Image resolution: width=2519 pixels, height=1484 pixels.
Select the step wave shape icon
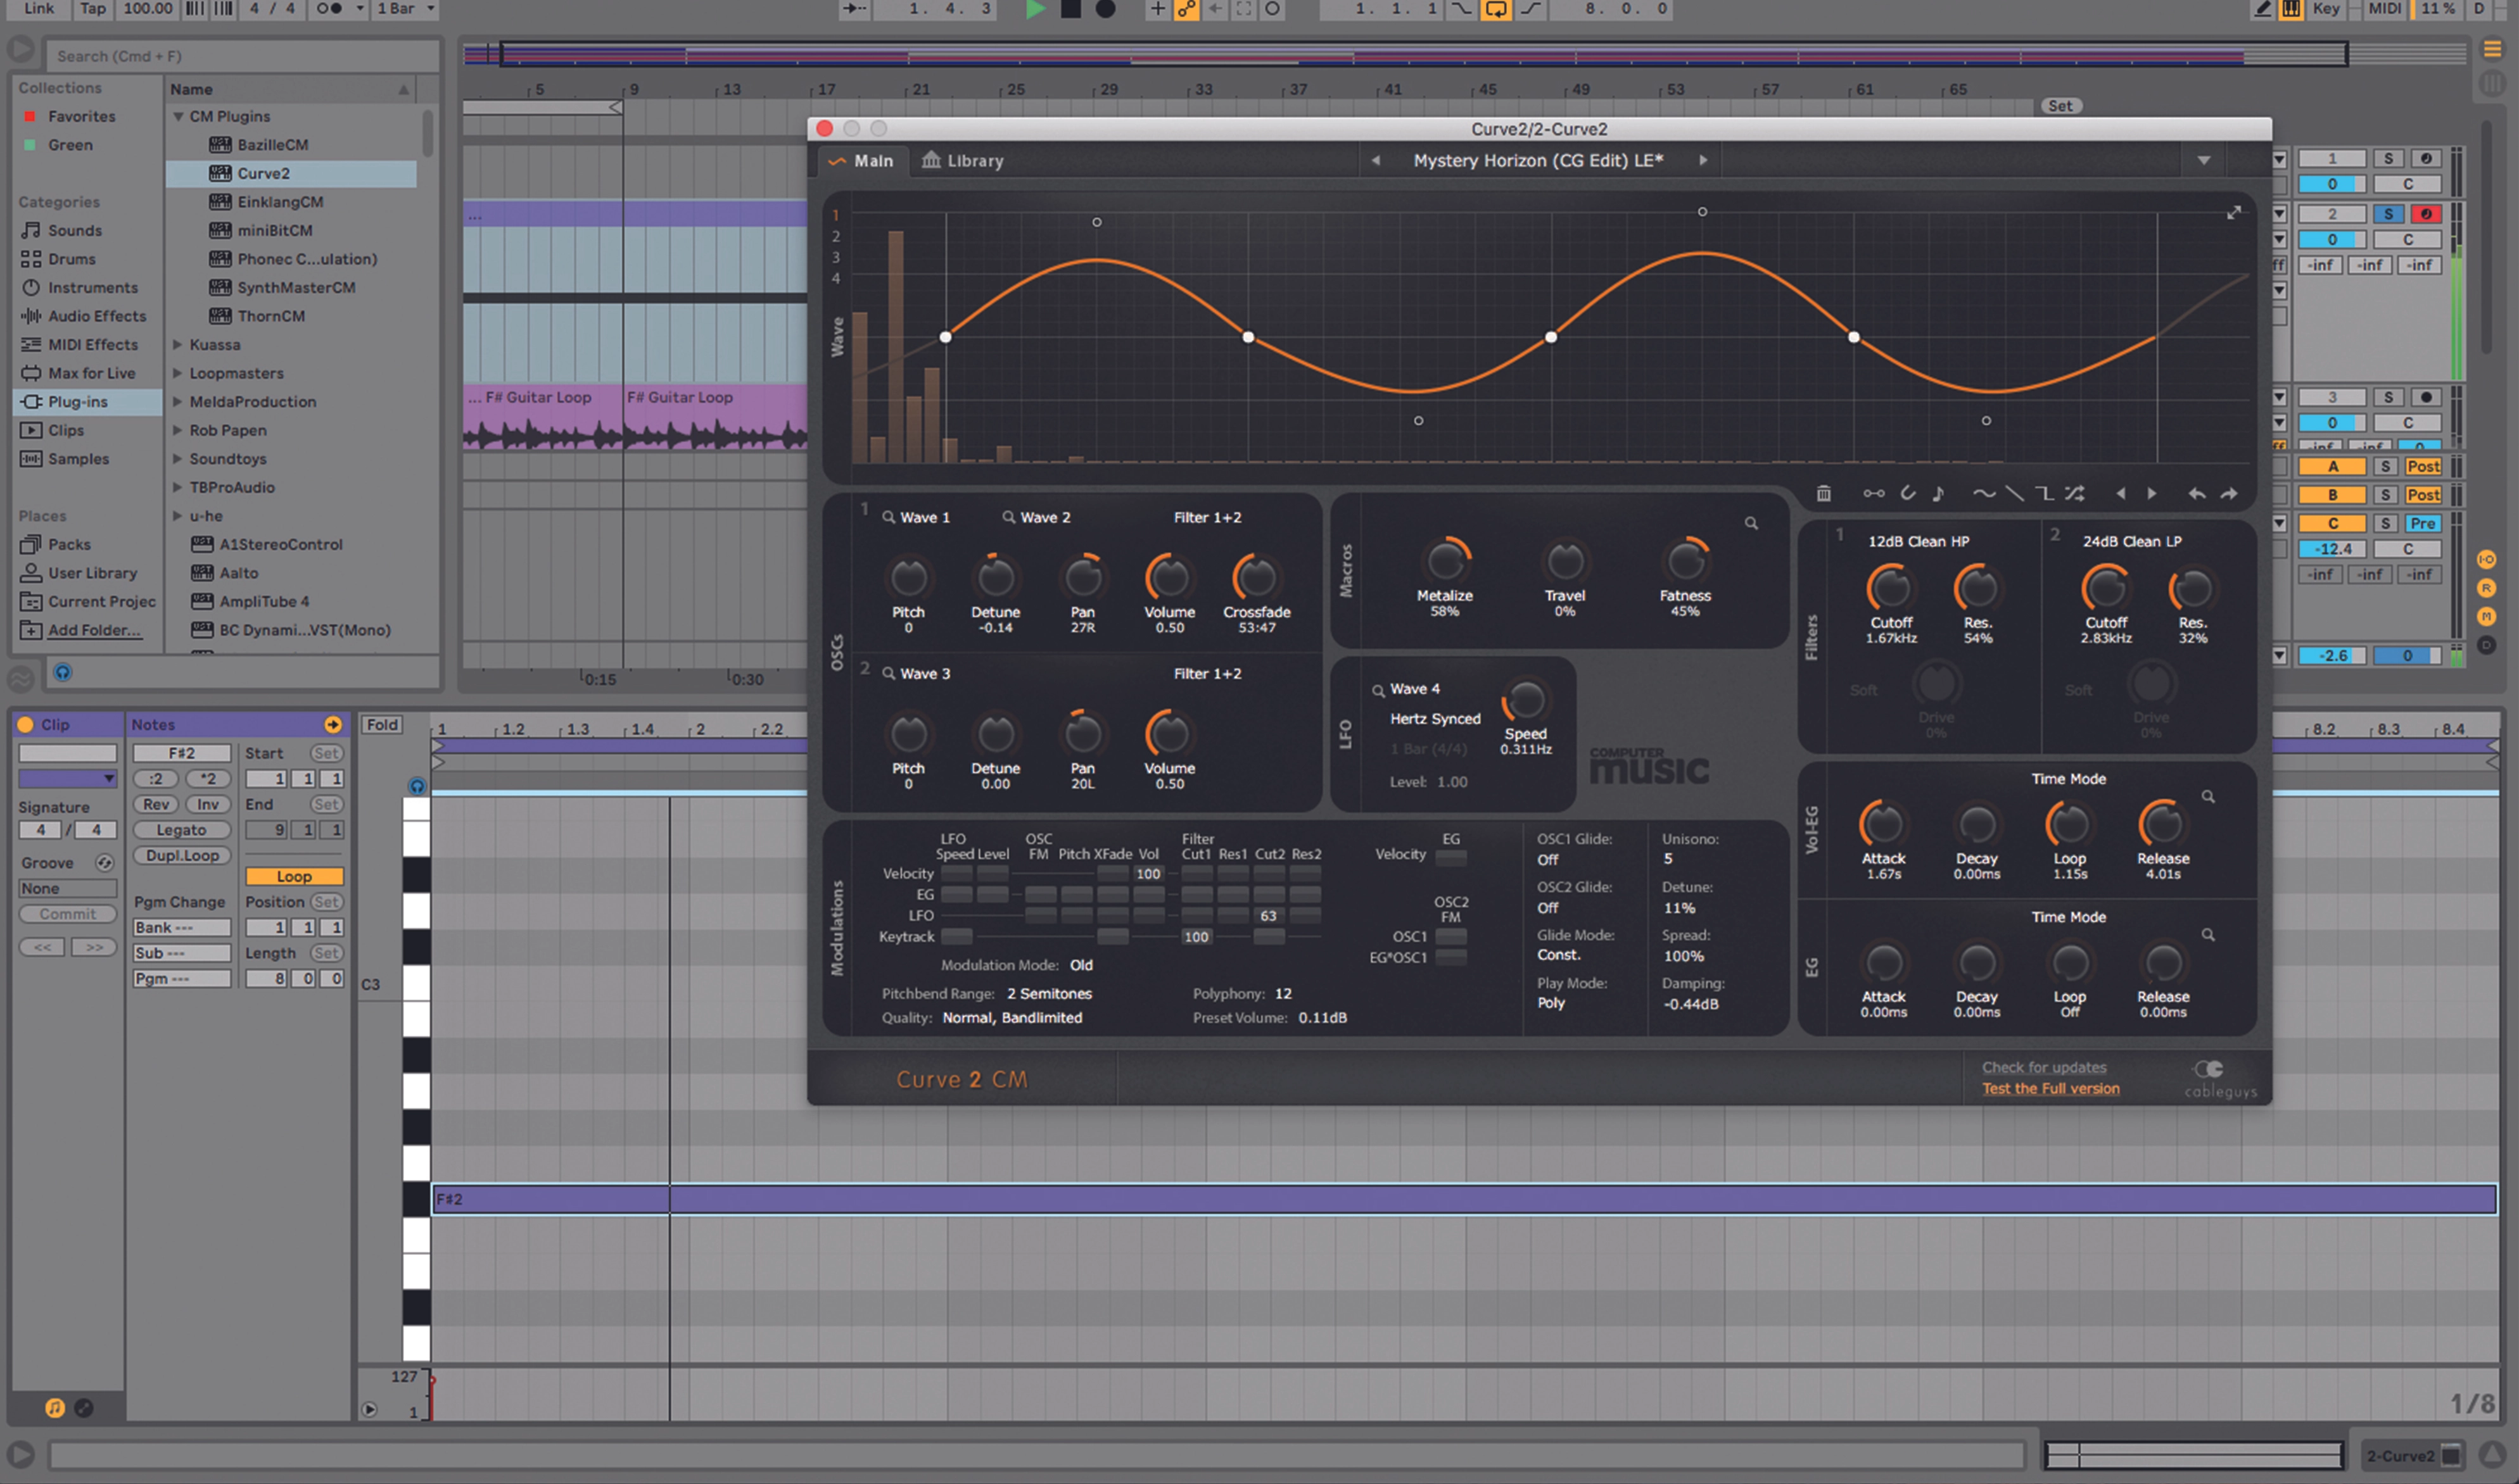(2045, 493)
